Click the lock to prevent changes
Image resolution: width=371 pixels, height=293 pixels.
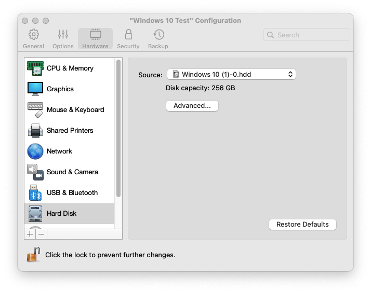[x=34, y=255]
